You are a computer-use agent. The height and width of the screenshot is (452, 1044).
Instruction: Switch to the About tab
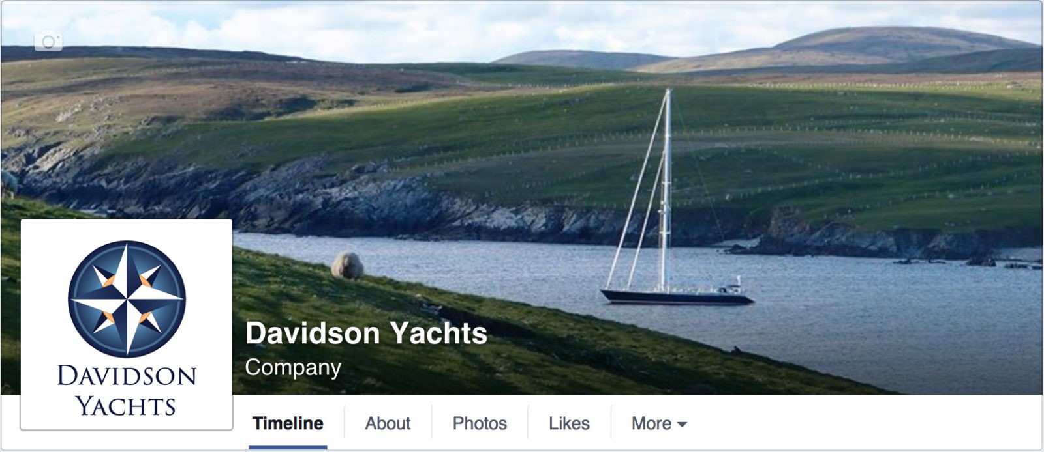(388, 423)
